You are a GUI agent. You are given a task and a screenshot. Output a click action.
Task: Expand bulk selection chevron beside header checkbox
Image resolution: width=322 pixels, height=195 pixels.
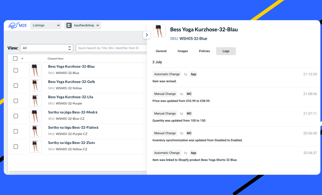[x=22, y=58]
